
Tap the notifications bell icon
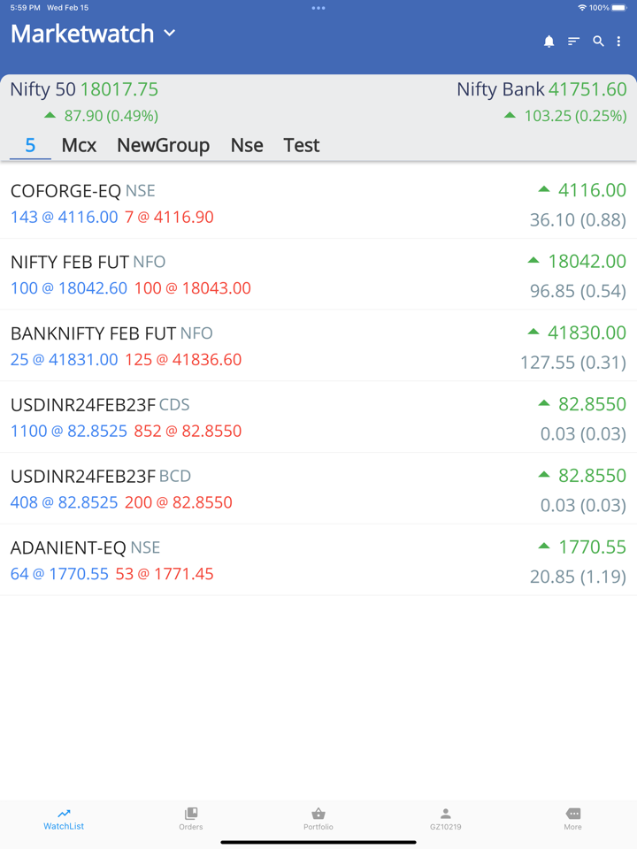pyautogui.click(x=549, y=42)
